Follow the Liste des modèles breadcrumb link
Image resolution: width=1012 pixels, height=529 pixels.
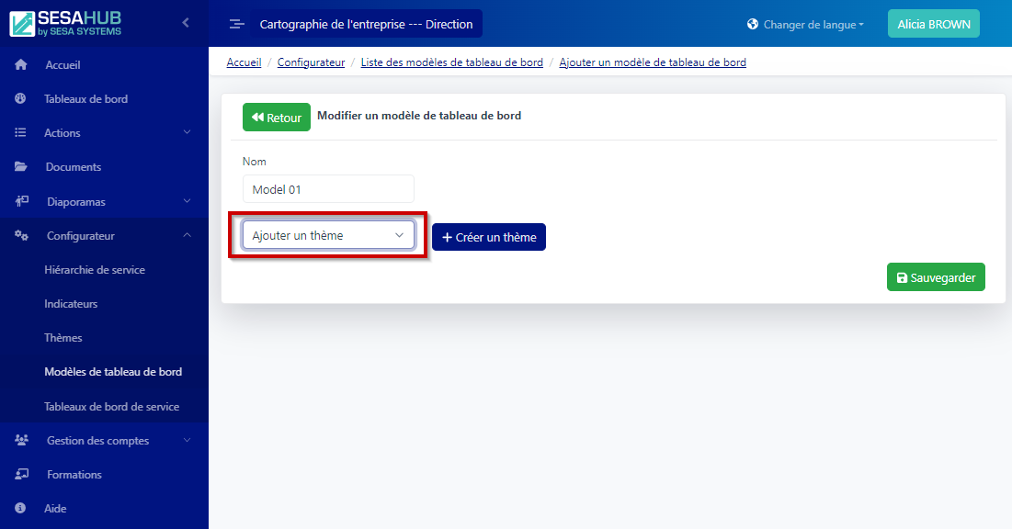point(451,62)
